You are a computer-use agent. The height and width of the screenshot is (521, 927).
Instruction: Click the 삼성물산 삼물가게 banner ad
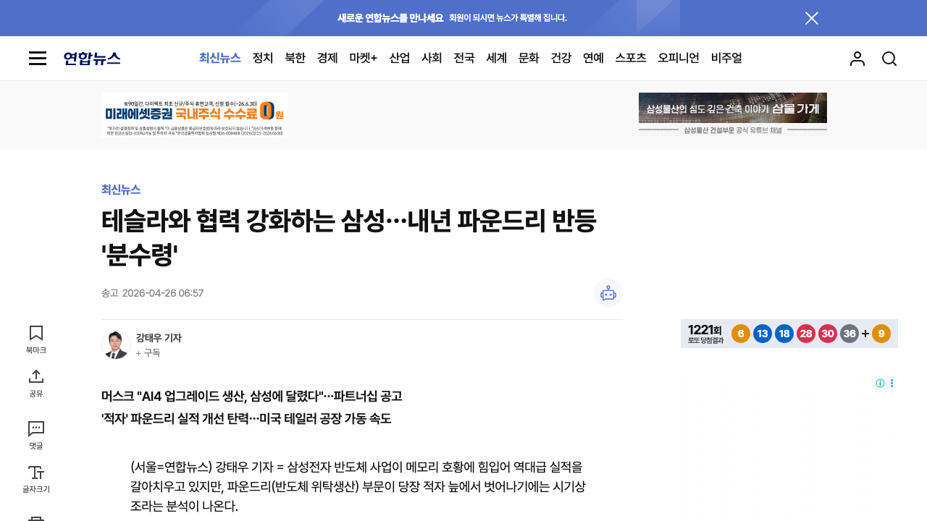pos(733,115)
